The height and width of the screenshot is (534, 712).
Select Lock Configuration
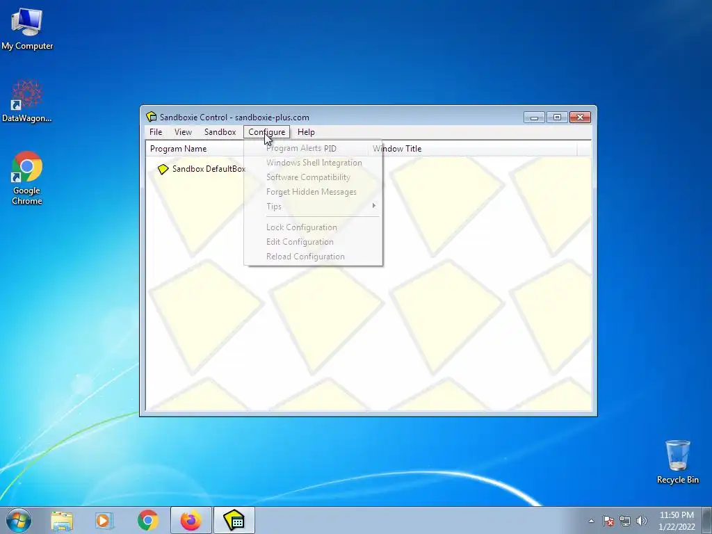point(314,227)
